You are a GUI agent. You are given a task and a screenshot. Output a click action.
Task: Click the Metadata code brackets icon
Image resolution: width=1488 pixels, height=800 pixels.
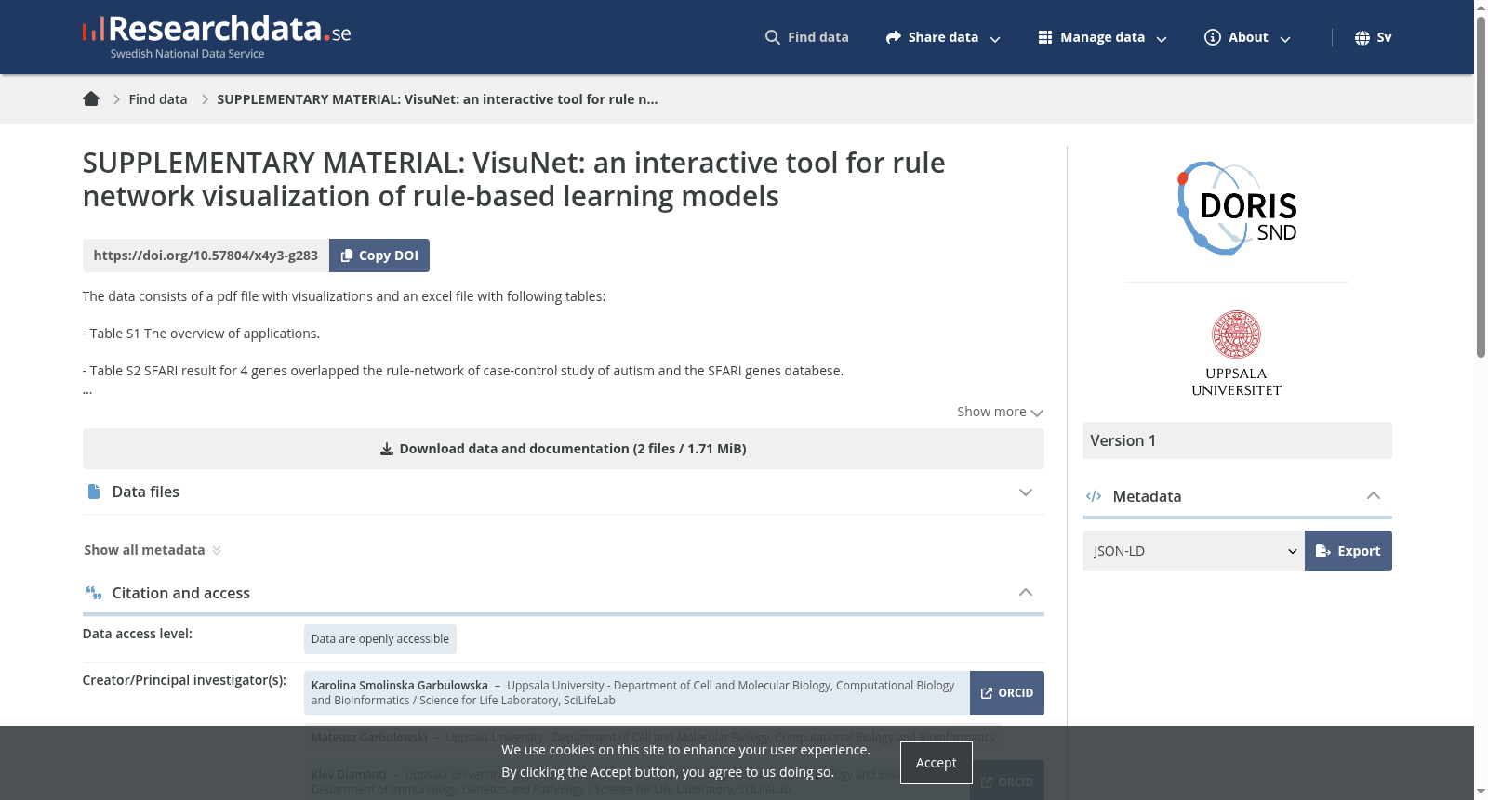tap(1094, 496)
